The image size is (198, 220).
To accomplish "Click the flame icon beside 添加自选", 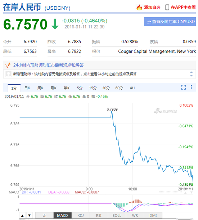I will (x=139, y=7).
